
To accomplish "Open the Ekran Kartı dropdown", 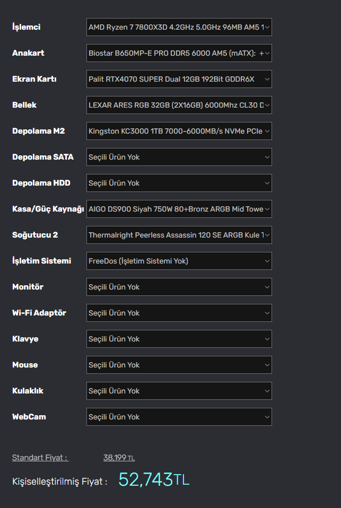I will (x=179, y=79).
